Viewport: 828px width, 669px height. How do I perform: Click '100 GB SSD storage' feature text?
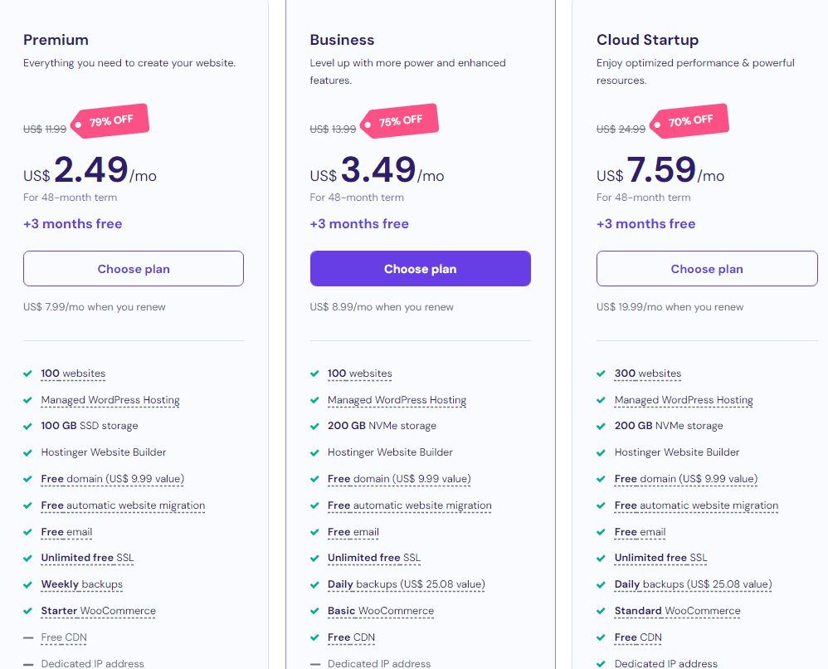point(90,426)
